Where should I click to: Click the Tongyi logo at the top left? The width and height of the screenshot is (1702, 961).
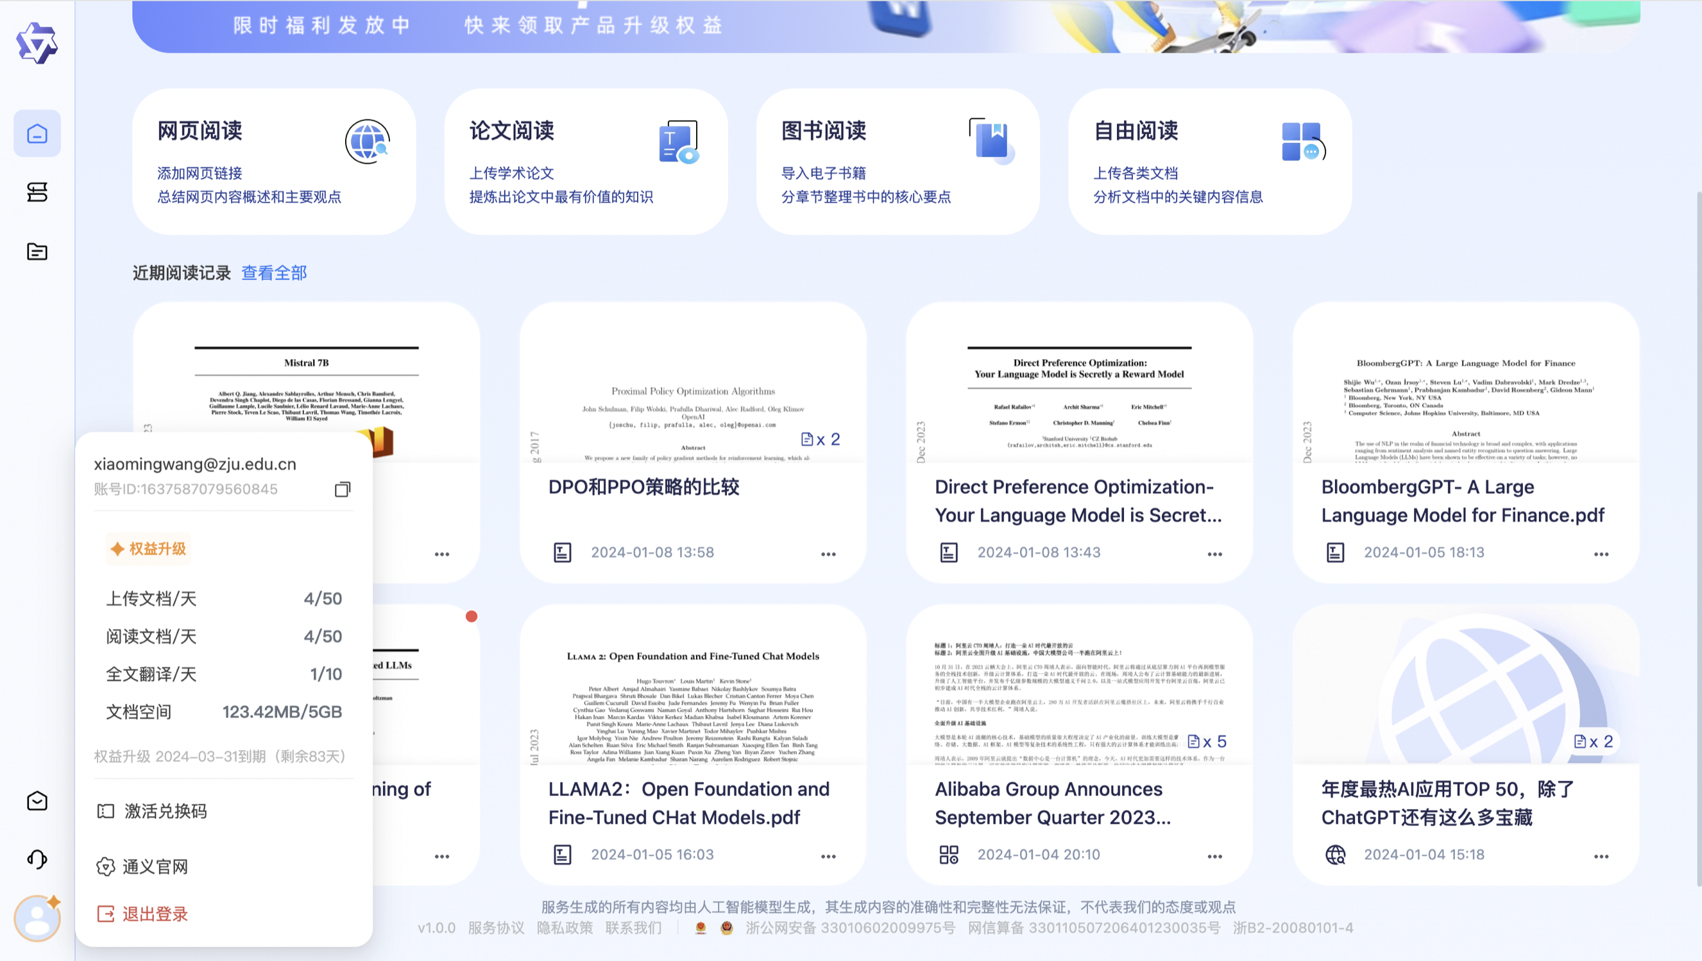click(37, 44)
